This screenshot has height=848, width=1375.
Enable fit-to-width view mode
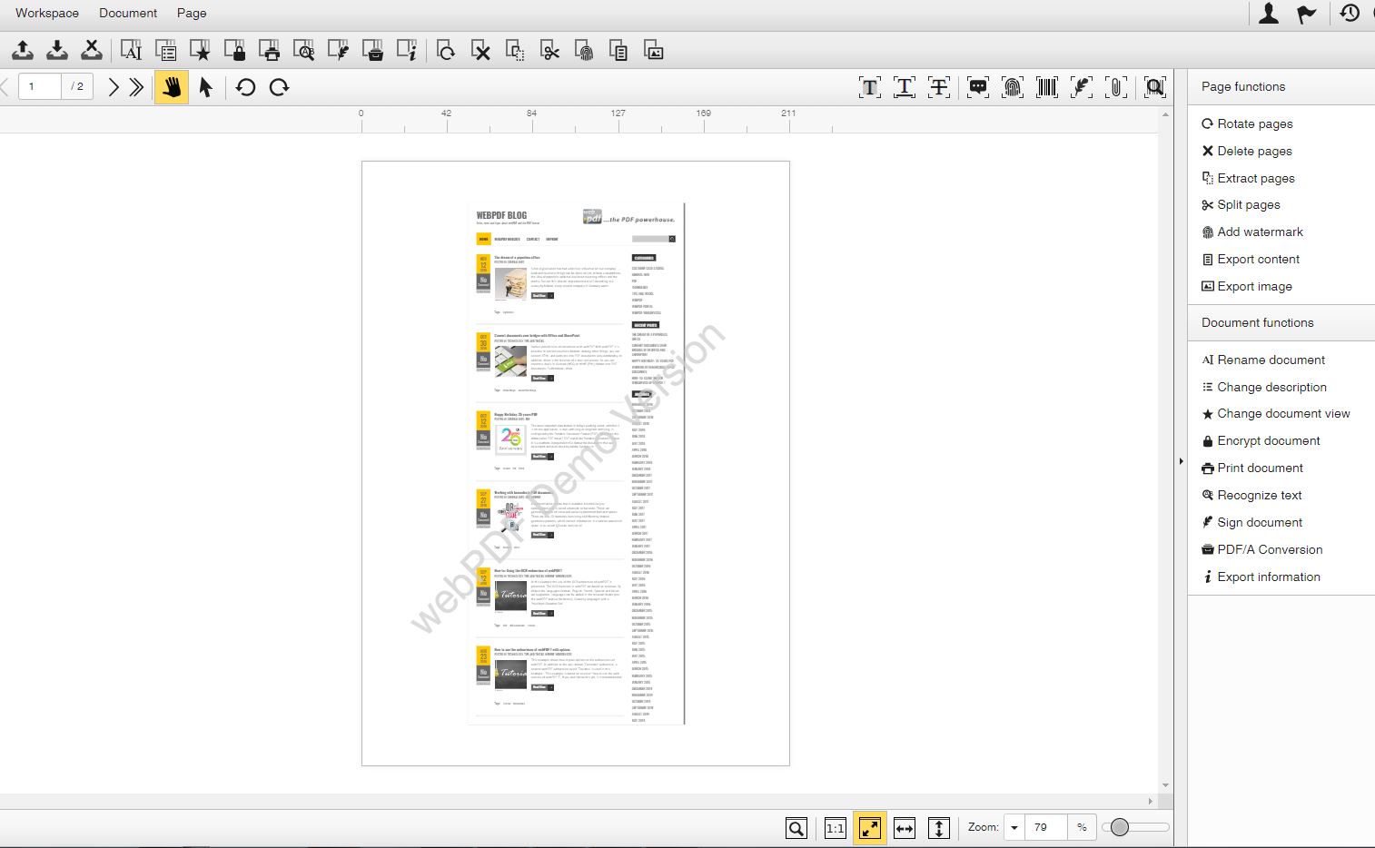pos(904,827)
